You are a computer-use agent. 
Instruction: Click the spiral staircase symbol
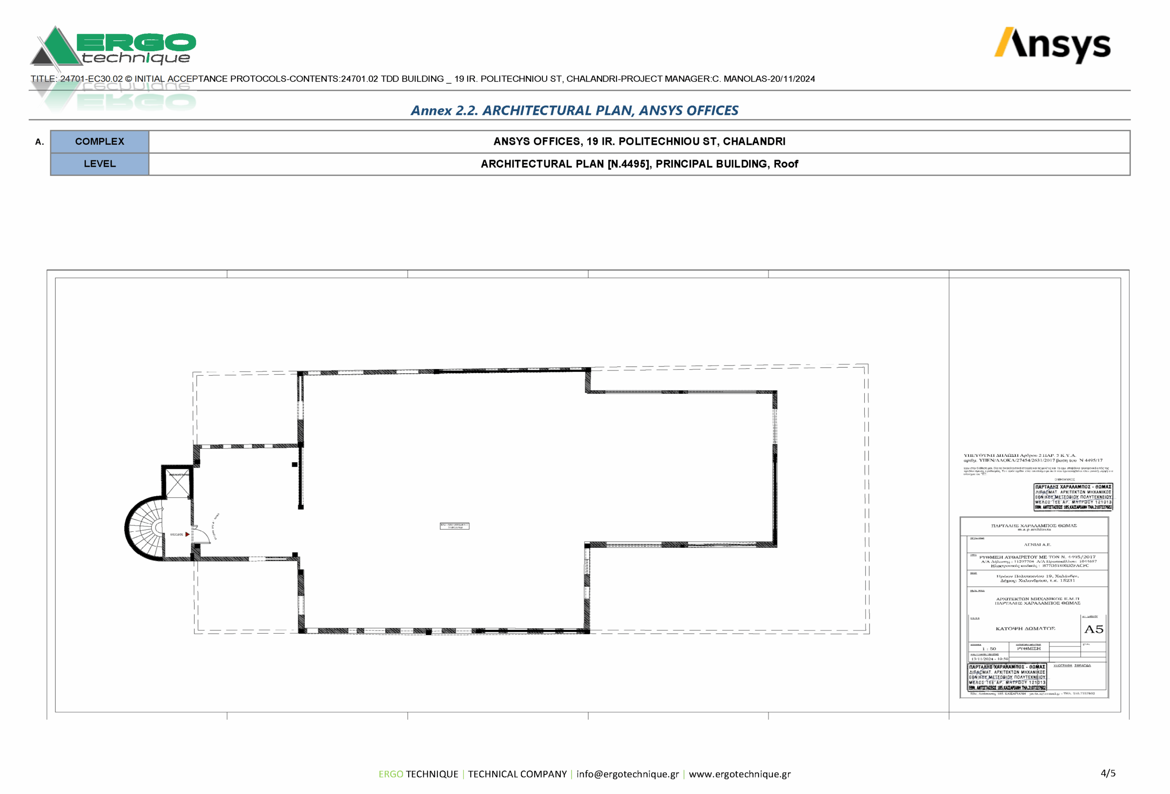(144, 528)
